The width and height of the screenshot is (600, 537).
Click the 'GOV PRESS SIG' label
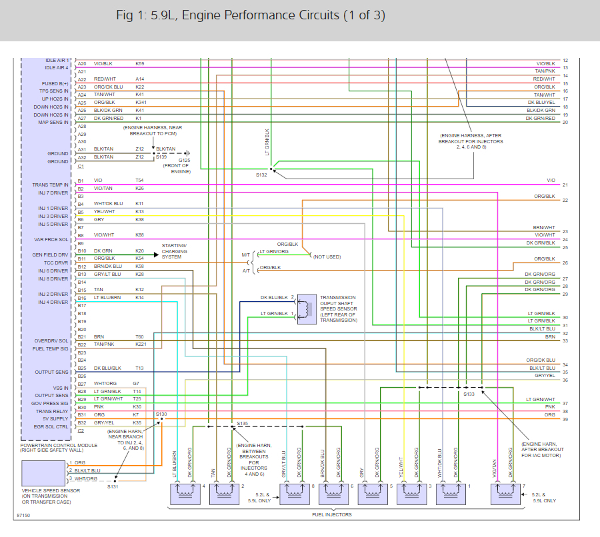(50, 404)
